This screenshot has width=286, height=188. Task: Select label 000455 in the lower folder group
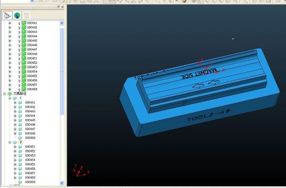coord(30,165)
